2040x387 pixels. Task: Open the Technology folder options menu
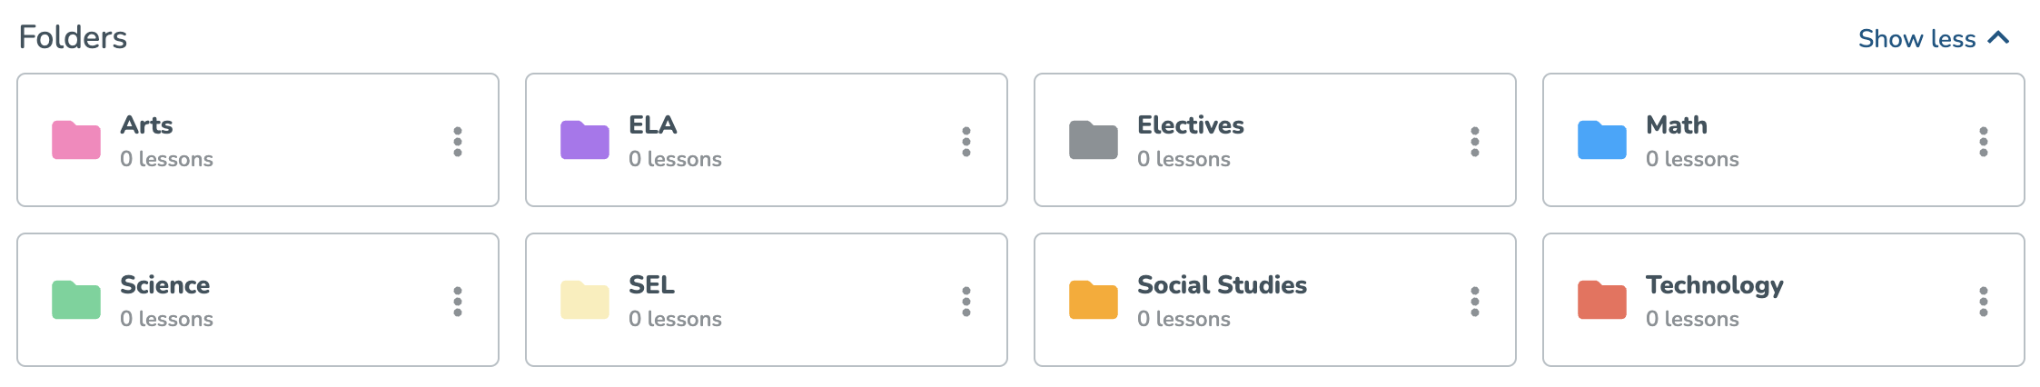1984,302
